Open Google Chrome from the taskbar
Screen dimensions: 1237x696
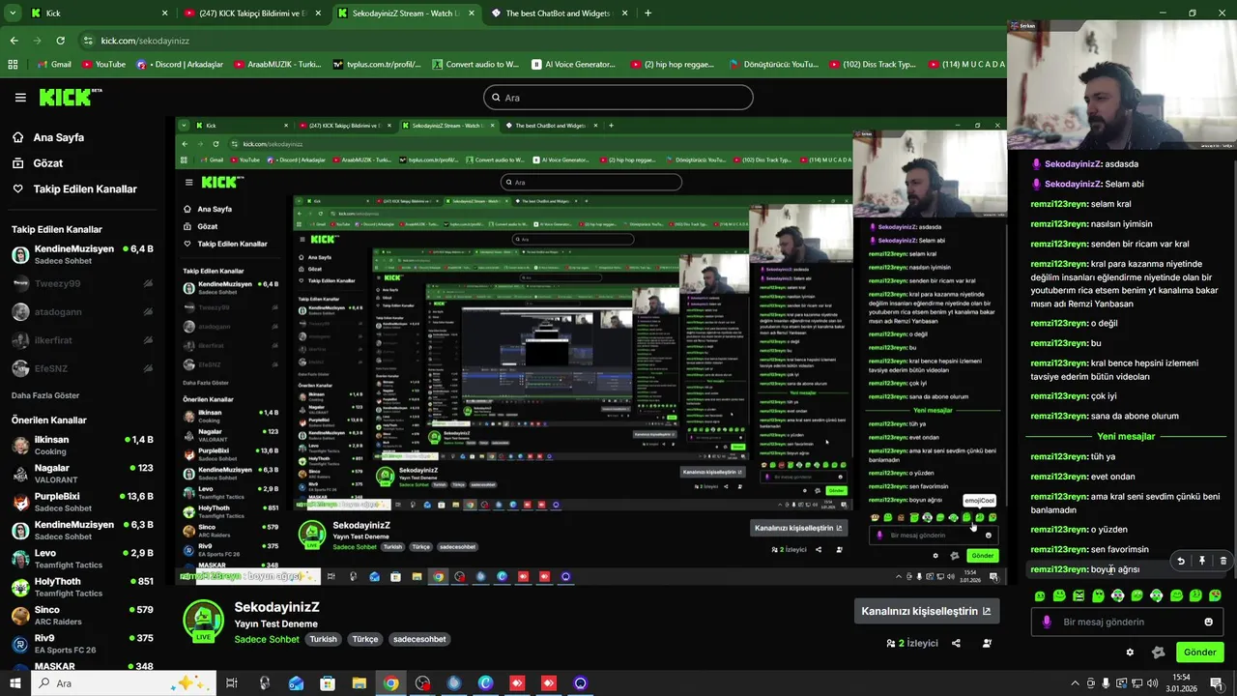[x=390, y=683]
